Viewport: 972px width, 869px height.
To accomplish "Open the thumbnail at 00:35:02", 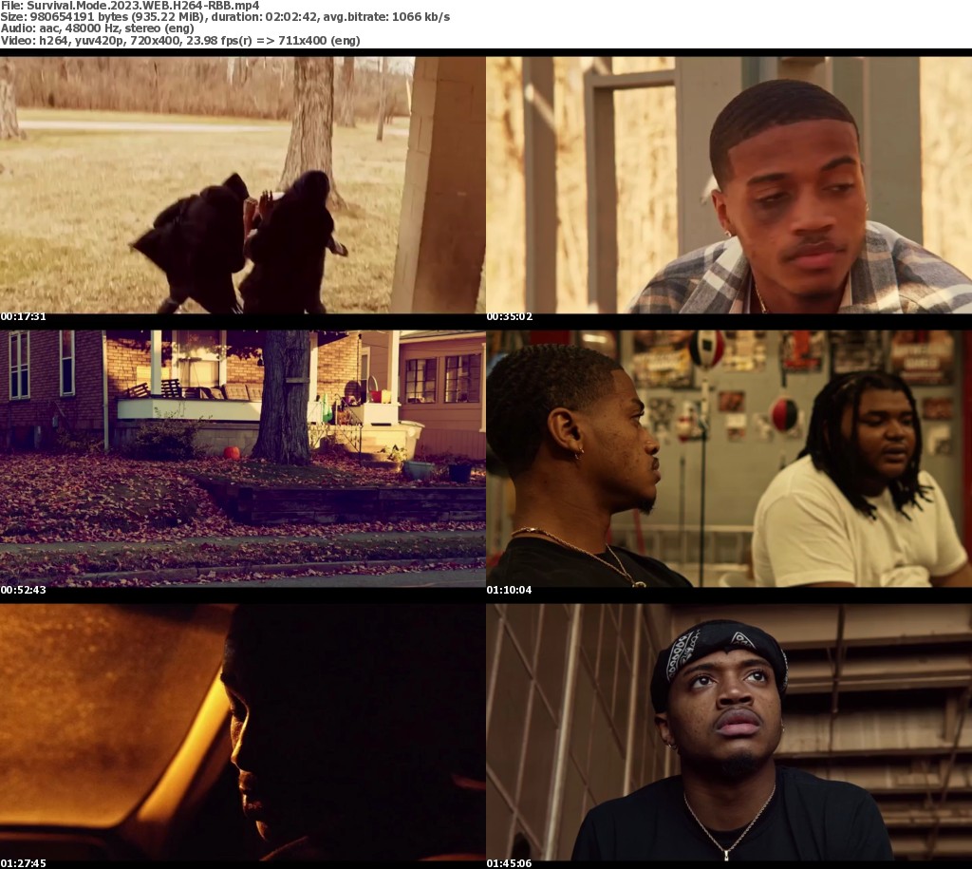I will click(x=729, y=185).
